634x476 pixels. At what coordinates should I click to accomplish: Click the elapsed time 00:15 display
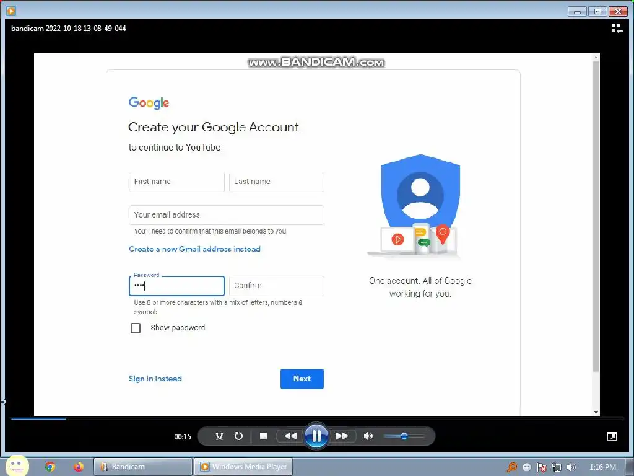tap(183, 436)
